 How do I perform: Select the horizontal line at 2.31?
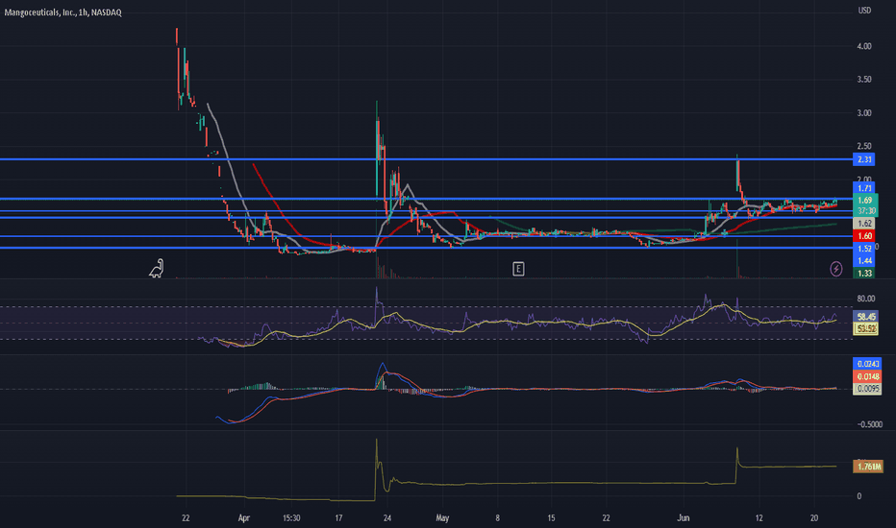pyautogui.click(x=426, y=159)
